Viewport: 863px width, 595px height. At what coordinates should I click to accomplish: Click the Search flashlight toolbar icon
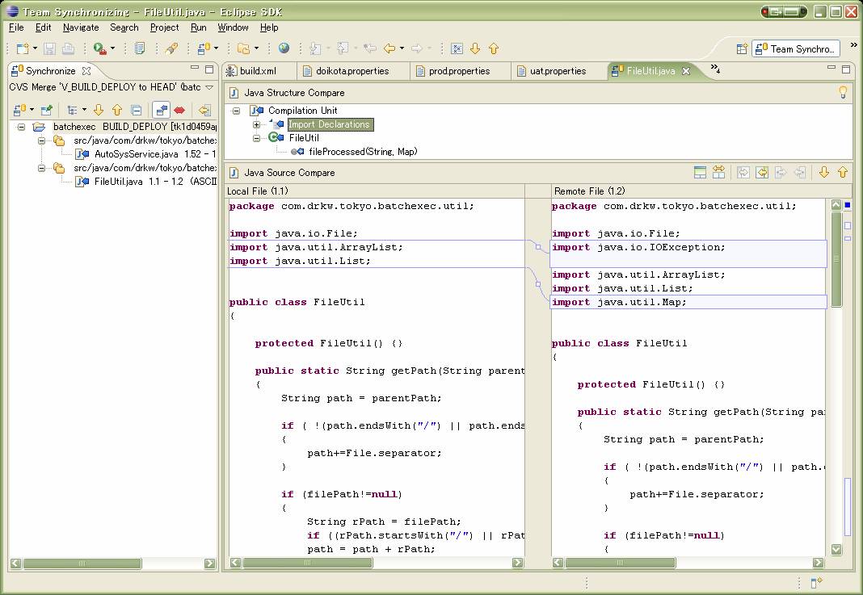pyautogui.click(x=170, y=49)
